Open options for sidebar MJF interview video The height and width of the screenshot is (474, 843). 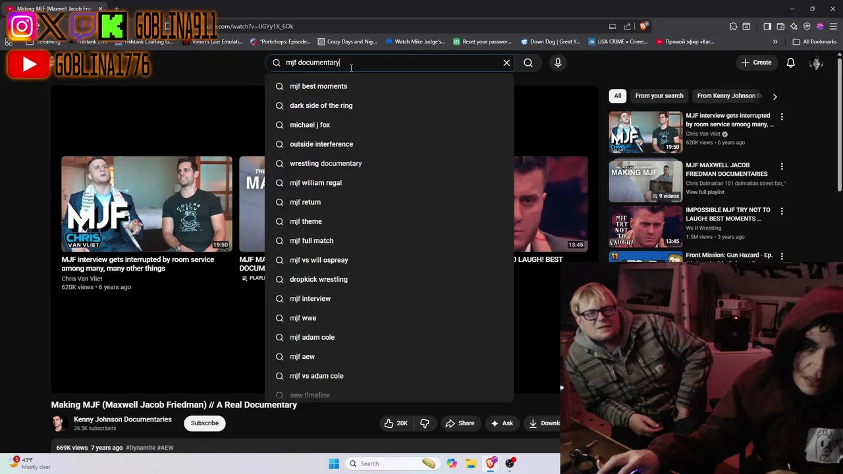tap(782, 117)
